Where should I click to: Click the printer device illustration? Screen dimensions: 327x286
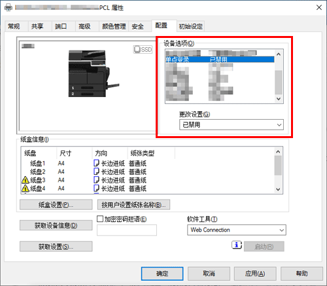pos(94,73)
